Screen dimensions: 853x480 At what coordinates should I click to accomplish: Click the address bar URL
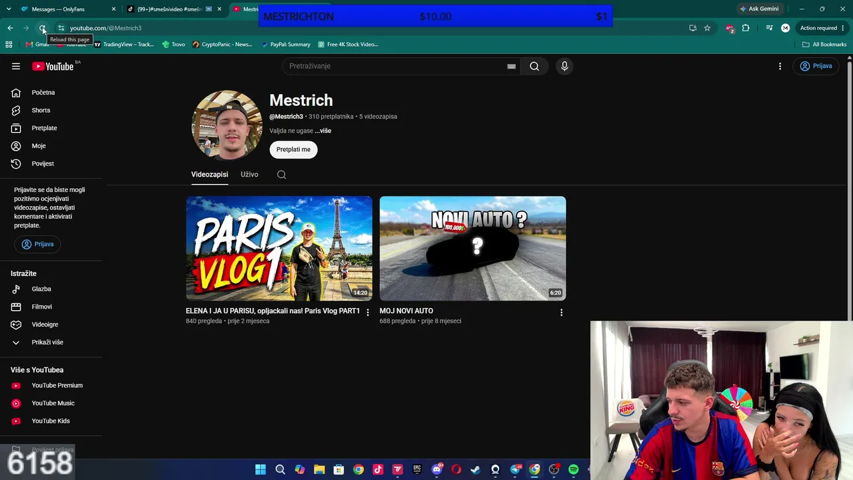pyautogui.click(x=105, y=28)
